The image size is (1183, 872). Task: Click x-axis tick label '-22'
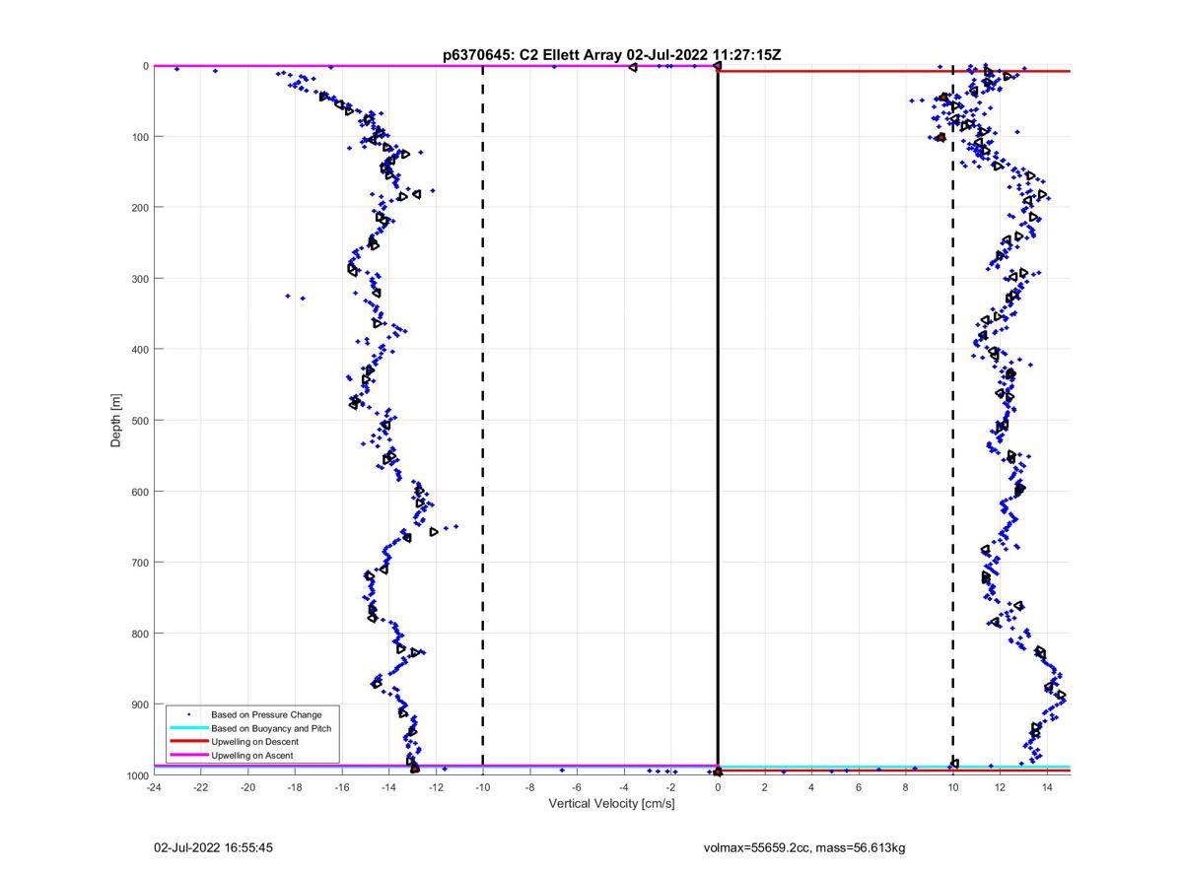[200, 788]
